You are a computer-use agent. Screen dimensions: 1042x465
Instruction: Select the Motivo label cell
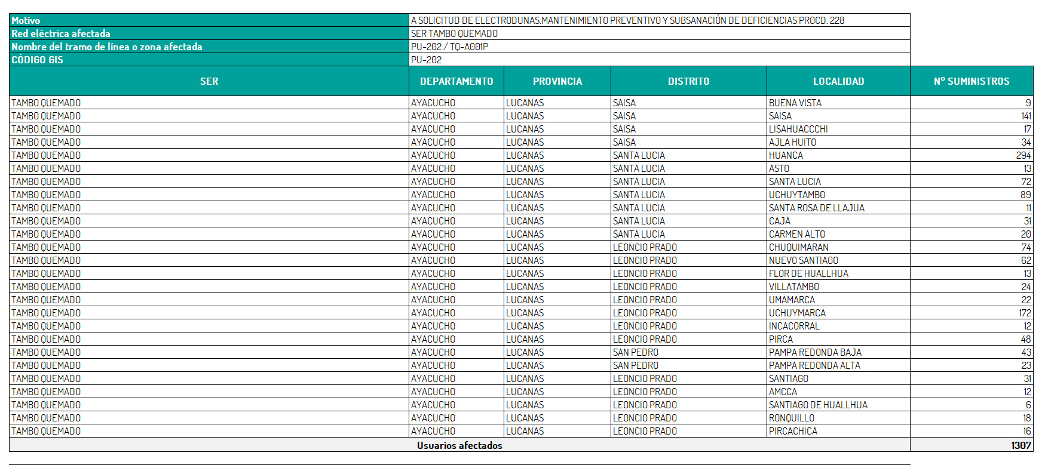click(x=209, y=20)
